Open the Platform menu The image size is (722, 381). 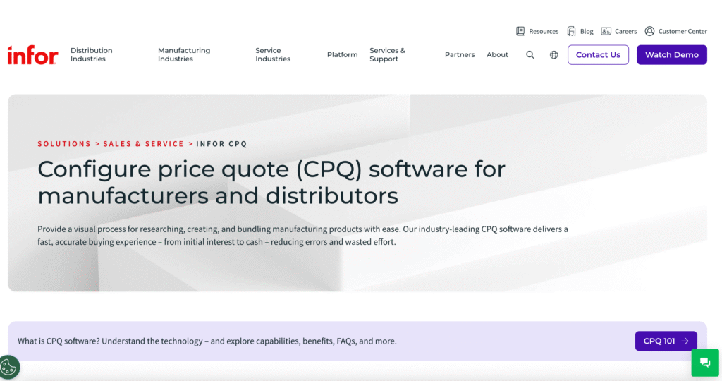pos(342,55)
